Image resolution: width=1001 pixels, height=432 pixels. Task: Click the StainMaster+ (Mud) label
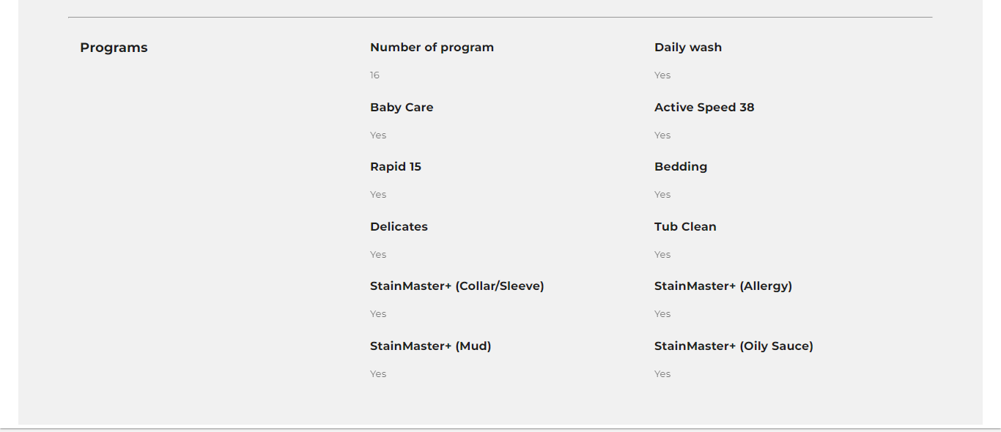point(430,346)
